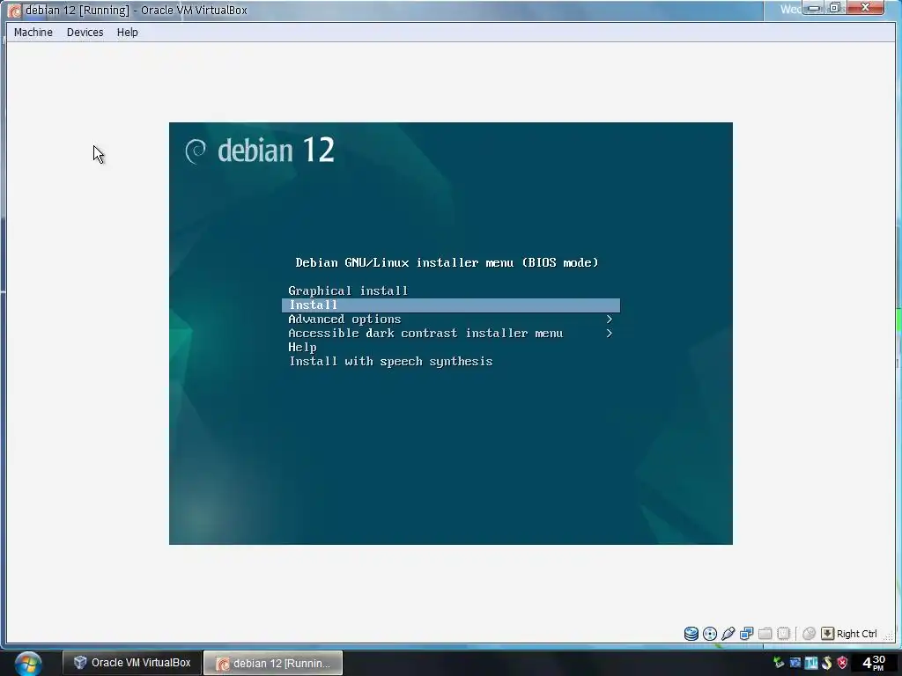Click the USB devices status icon

(x=728, y=634)
